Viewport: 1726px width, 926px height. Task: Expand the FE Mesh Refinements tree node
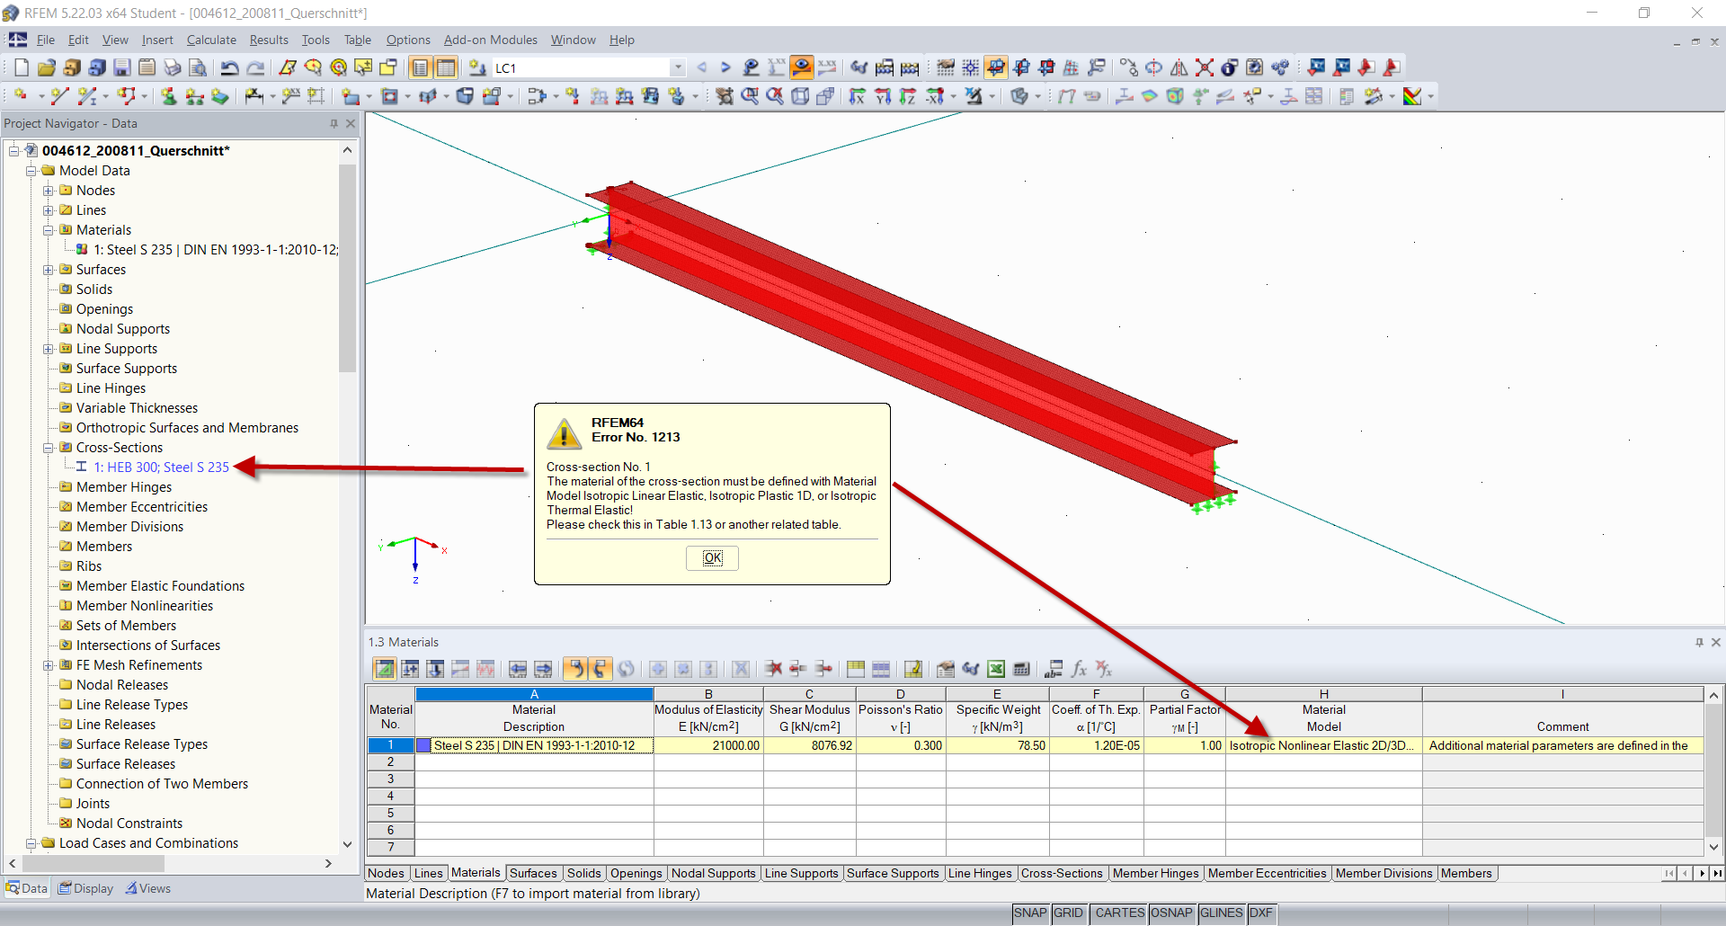click(x=49, y=665)
